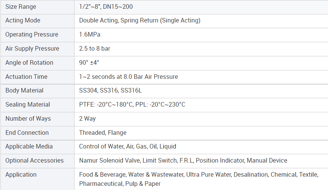328x190 pixels.
Task: Select the 'Application' label
Action: [x=21, y=174]
